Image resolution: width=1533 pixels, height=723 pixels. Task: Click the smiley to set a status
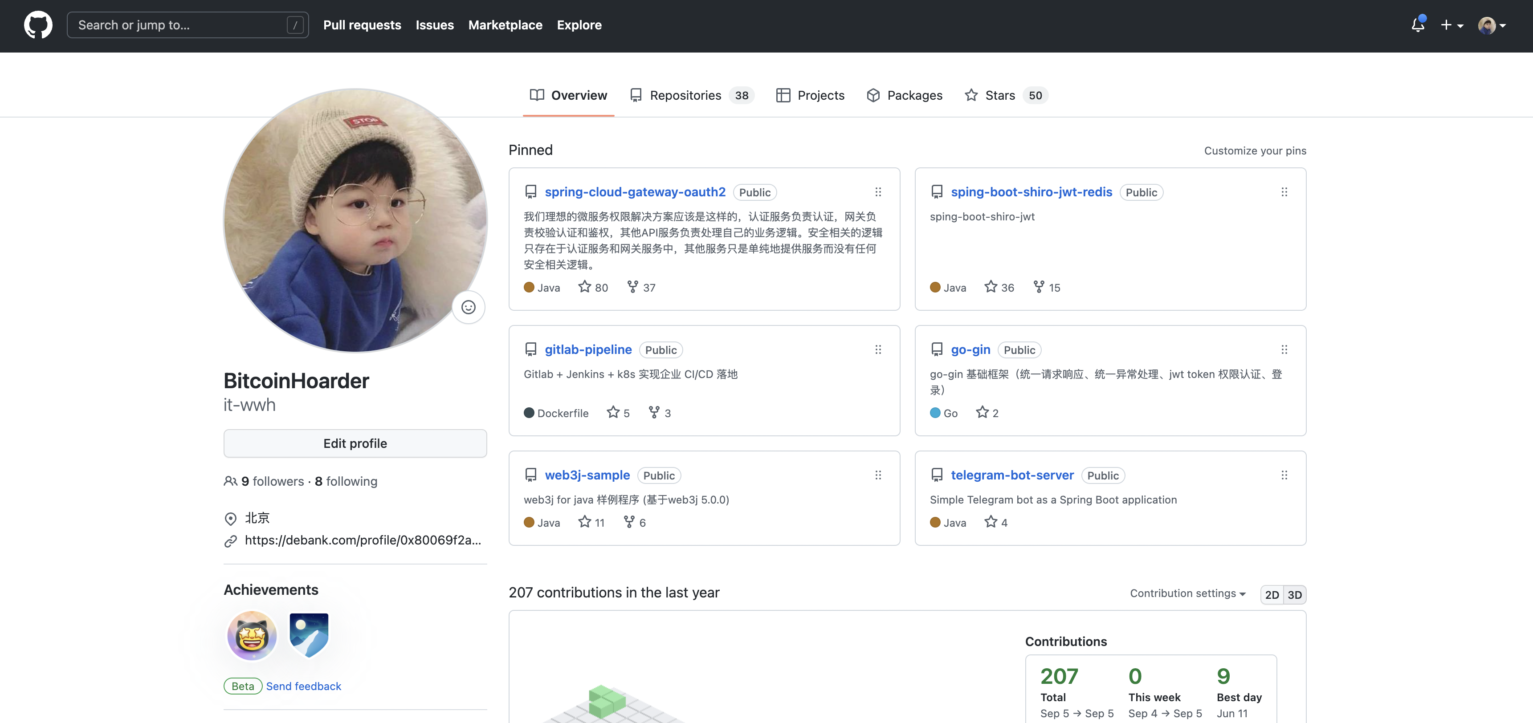click(469, 307)
